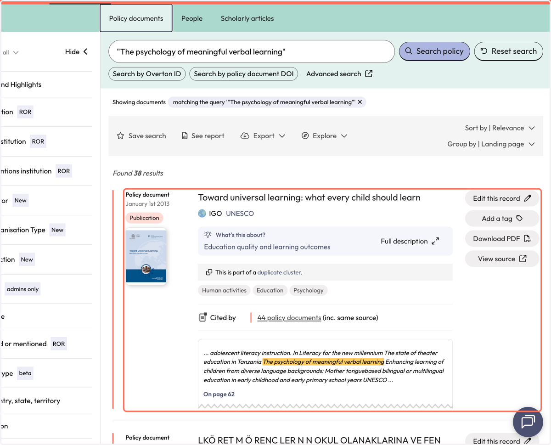Open the Toward universal learning document title

pyautogui.click(x=309, y=197)
